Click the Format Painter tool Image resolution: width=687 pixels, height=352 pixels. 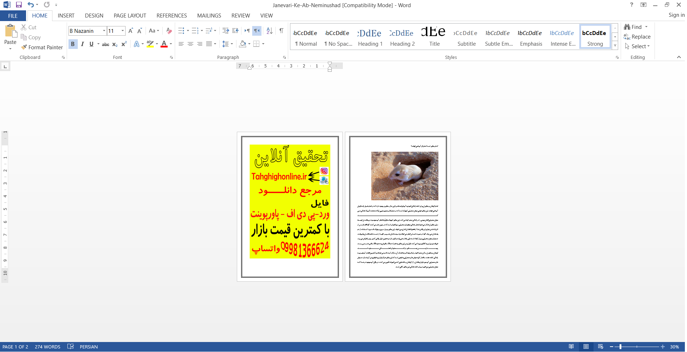42,47
